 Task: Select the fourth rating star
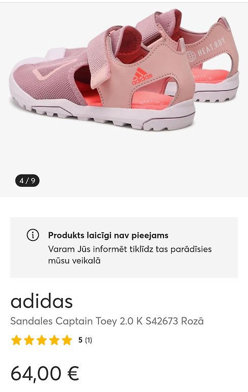click(x=54, y=340)
